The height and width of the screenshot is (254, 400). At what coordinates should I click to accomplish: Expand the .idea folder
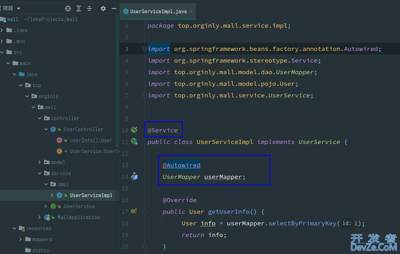tap(2, 30)
